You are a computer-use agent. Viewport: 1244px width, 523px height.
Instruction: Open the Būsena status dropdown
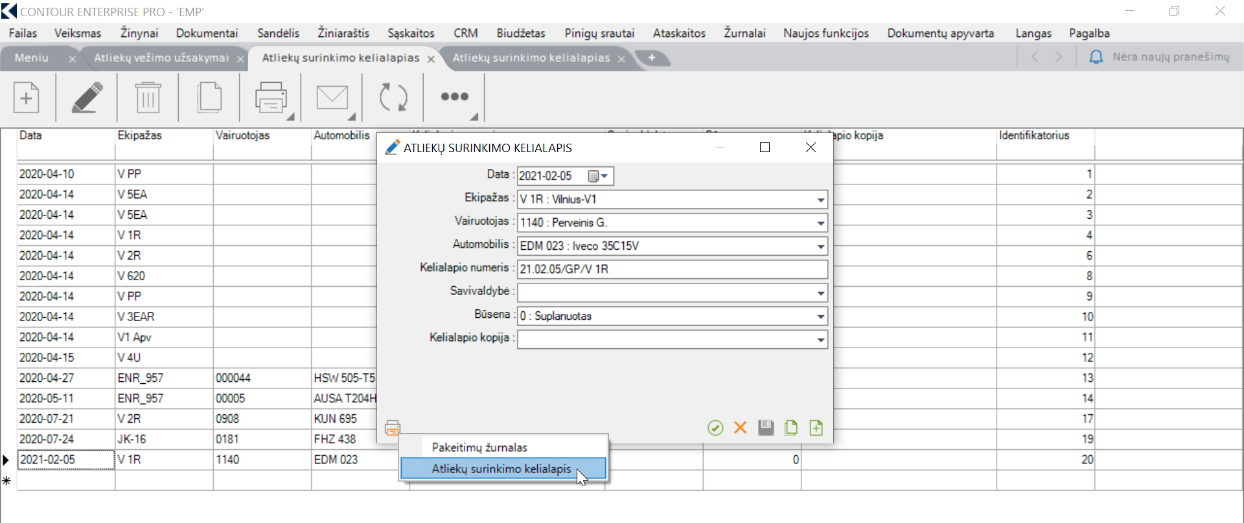coord(821,317)
